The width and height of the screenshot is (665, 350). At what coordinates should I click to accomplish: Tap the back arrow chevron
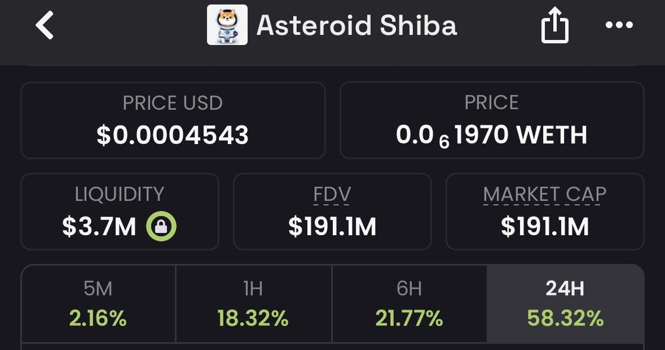pyautogui.click(x=45, y=26)
